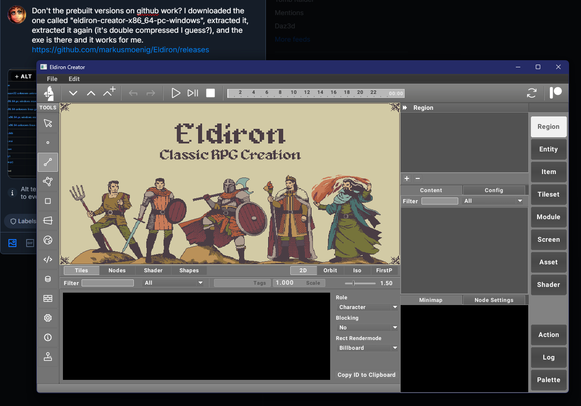Open the code editor tool

(x=48, y=259)
